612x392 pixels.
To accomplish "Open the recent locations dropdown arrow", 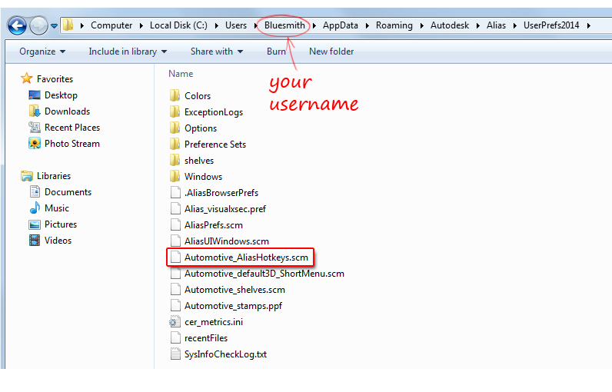I will coord(55,26).
